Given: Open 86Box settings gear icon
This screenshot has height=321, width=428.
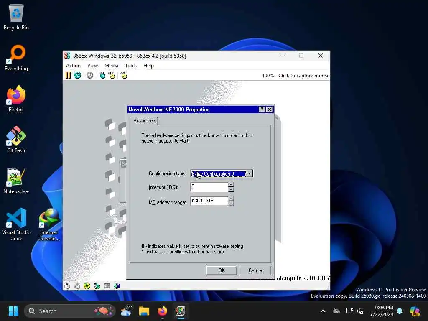Looking at the screenshot, I should coord(124,75).
